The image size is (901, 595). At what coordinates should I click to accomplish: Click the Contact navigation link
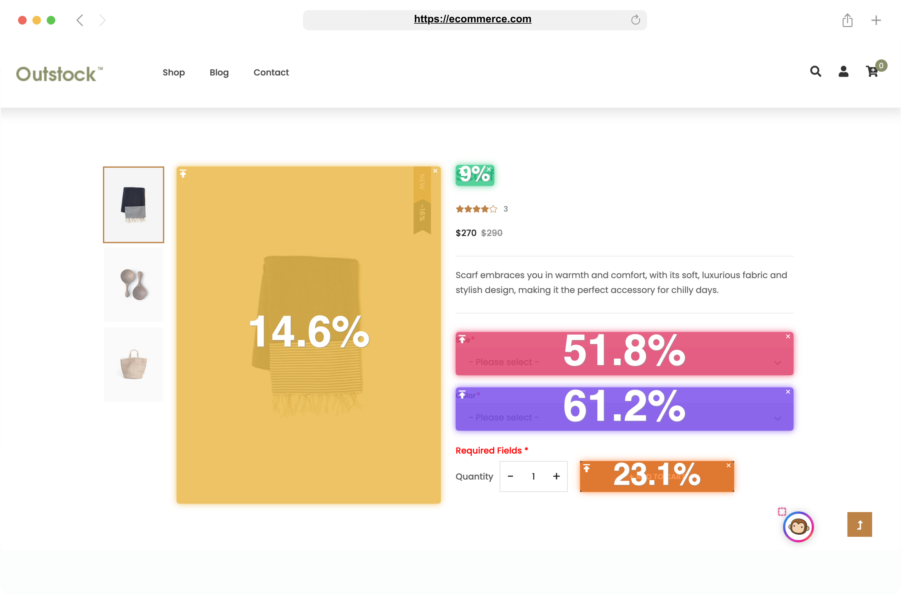271,72
